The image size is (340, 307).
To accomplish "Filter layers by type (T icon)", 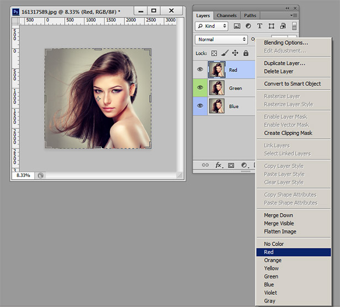I will click(260, 26).
